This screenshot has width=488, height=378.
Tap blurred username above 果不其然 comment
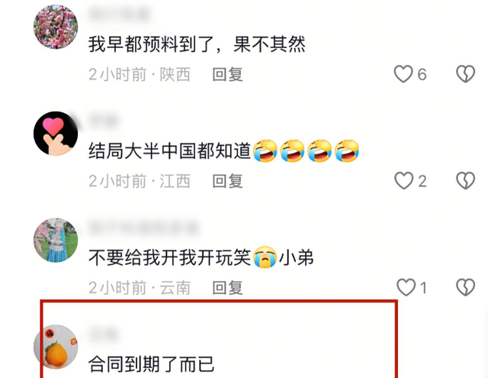point(119,15)
